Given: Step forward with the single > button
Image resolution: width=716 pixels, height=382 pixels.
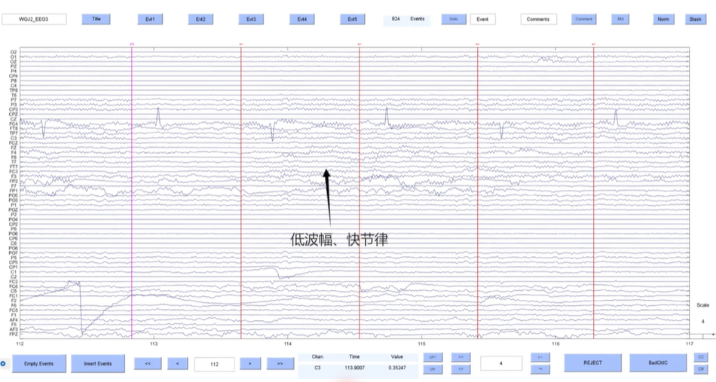Looking at the screenshot, I should [250, 364].
